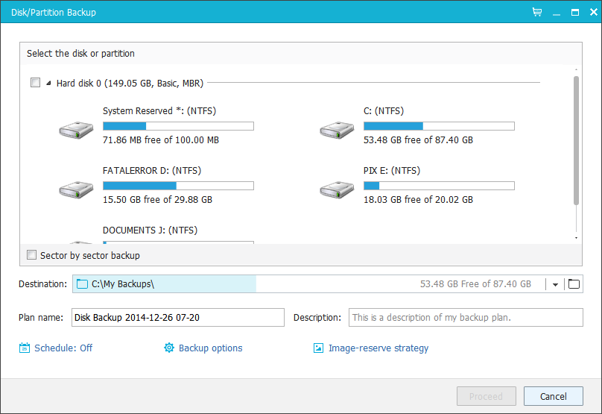Open the Destination path dropdown arrow
The height and width of the screenshot is (414, 602).
556,284
